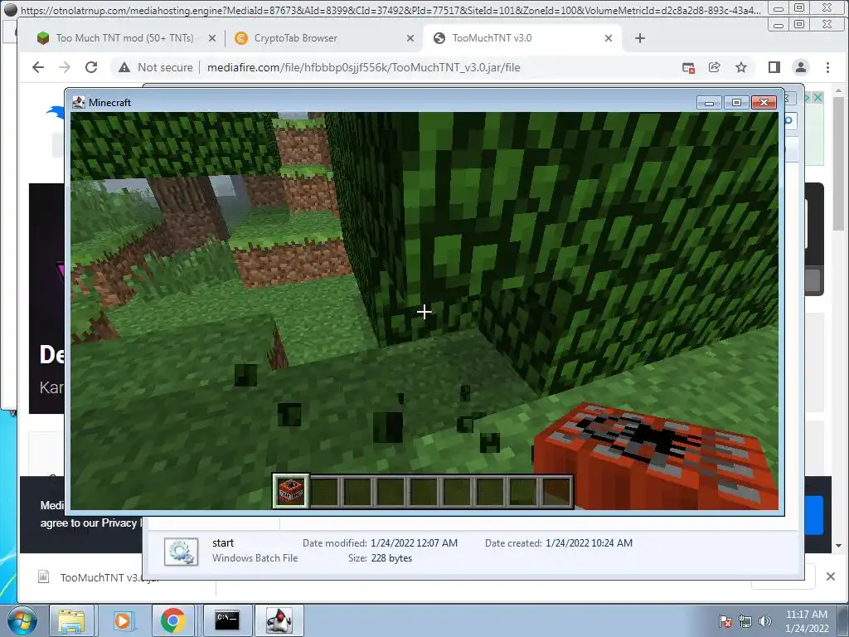Select the last hotbar slot in Minecraft
This screenshot has width=849, height=637.
click(556, 491)
